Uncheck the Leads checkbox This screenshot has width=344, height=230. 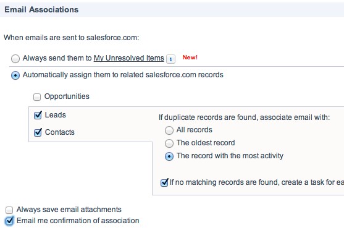coord(38,115)
